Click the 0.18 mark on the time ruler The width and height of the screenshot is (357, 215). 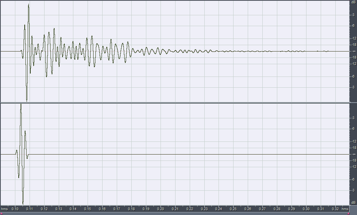[131, 209]
